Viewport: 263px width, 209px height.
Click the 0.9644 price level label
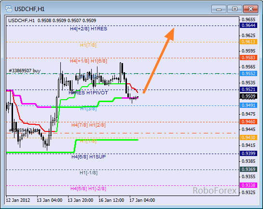click(249, 26)
